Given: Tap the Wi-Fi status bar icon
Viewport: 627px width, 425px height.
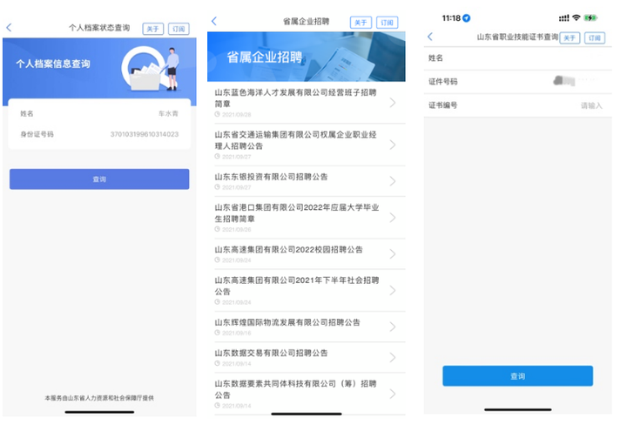Looking at the screenshot, I should point(576,17).
